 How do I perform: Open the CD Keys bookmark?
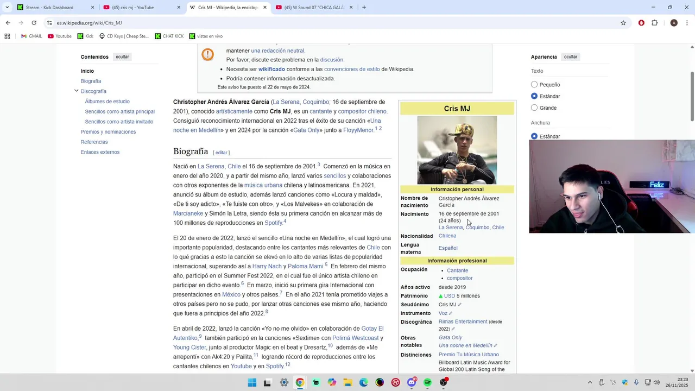124,36
